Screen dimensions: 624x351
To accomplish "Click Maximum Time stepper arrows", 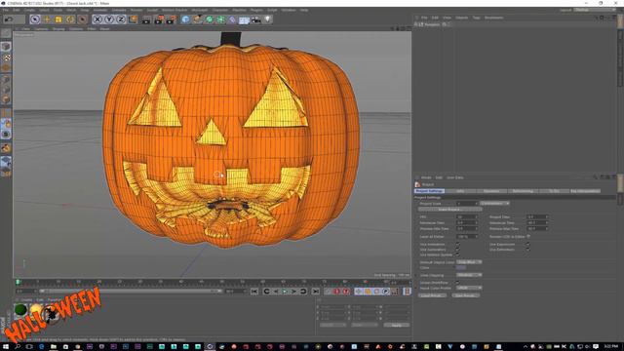I will [x=547, y=223].
